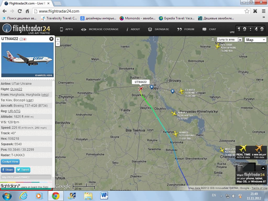
Task: Click the fr24.com/UTN4422 share URL field
Action: tap(26, 177)
